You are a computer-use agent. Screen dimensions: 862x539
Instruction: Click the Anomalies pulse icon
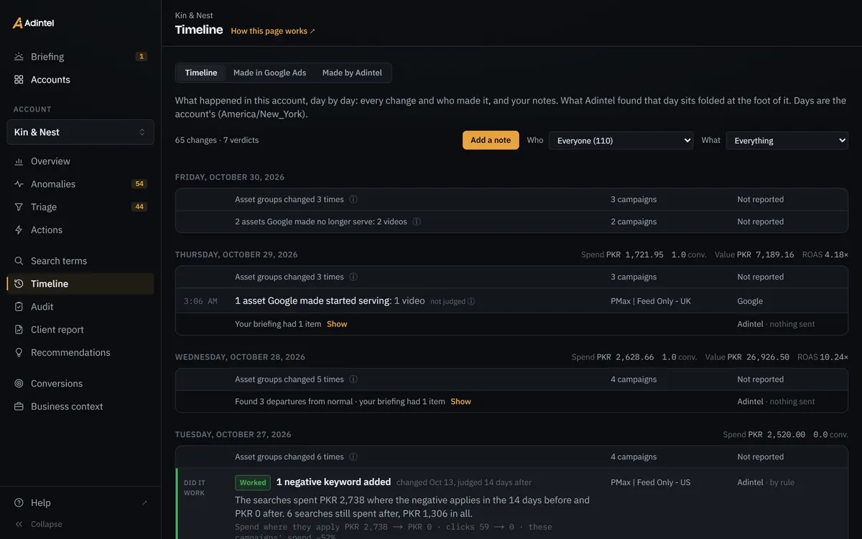(19, 185)
